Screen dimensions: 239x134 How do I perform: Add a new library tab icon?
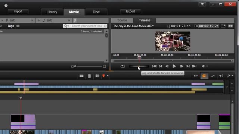[x=75, y=20]
